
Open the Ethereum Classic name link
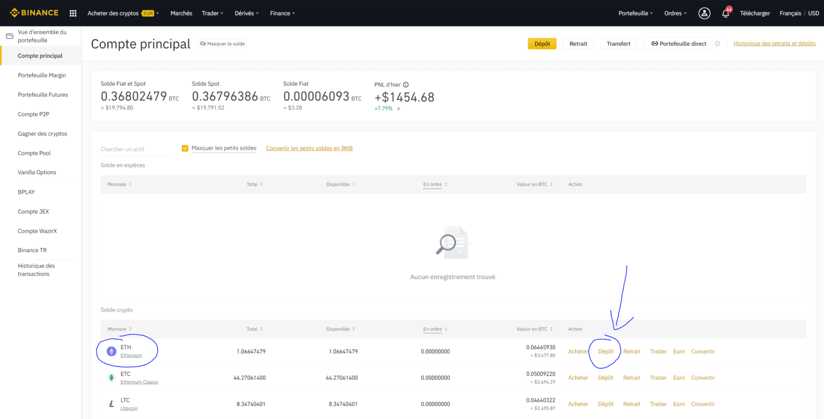pos(139,382)
